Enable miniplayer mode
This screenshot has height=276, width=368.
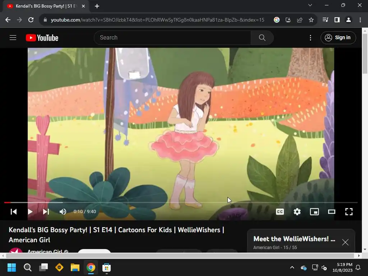click(x=314, y=212)
